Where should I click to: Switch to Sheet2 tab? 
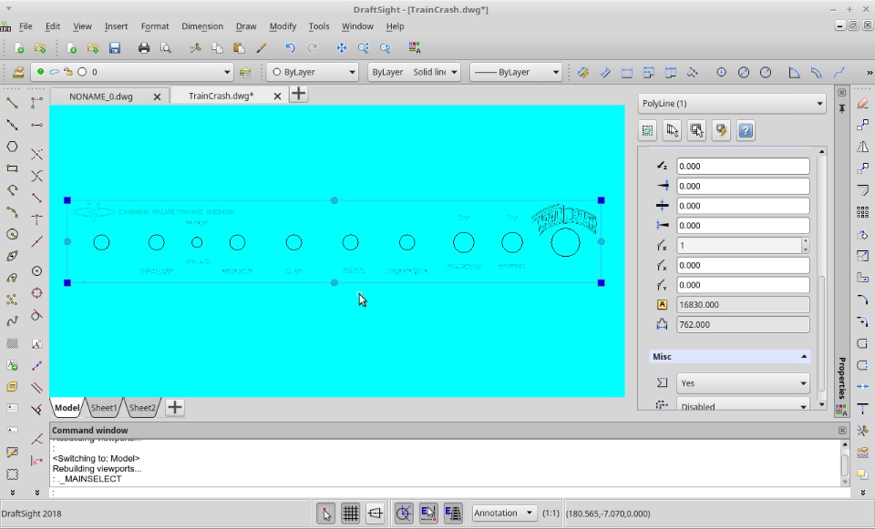click(x=142, y=408)
